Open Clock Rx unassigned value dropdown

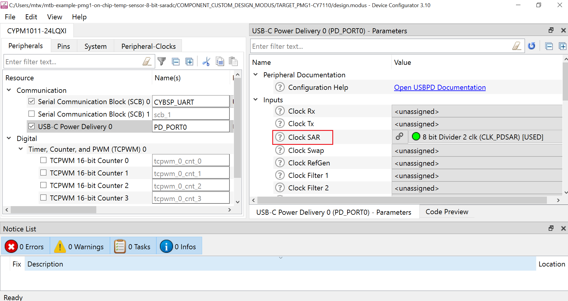pos(477,111)
